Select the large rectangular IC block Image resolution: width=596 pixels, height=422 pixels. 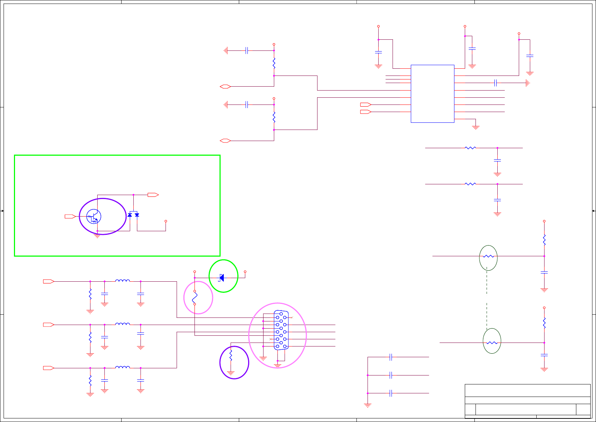pos(432,94)
